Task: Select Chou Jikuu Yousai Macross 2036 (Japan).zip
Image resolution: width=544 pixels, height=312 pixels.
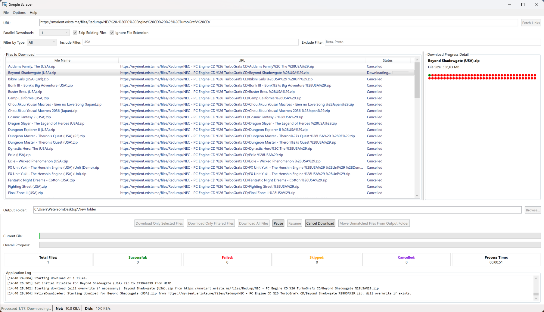Action: coord(210,111)
